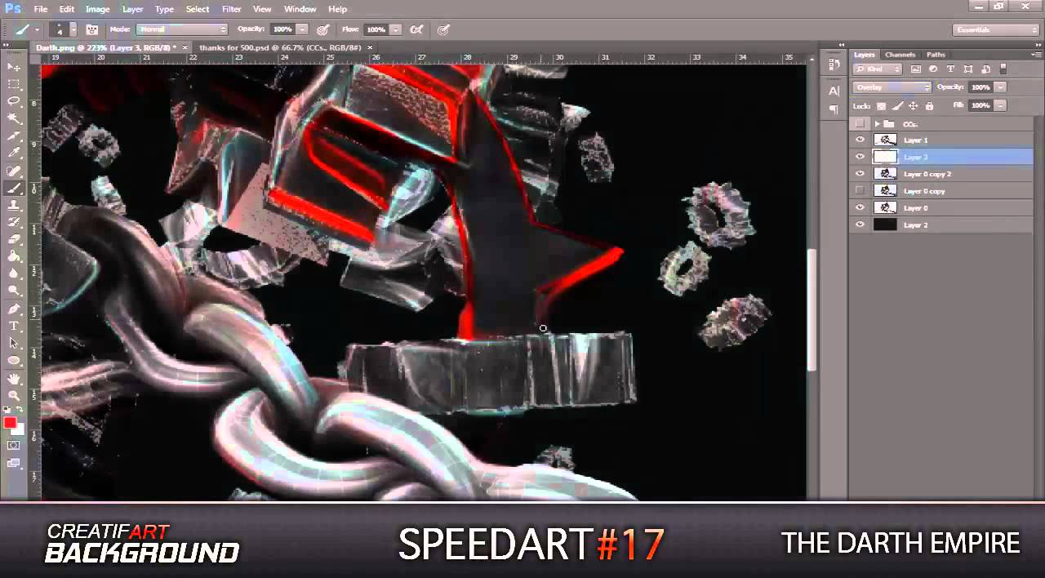This screenshot has height=578, width=1045.
Task: Select the Blur tool
Action: (x=14, y=273)
